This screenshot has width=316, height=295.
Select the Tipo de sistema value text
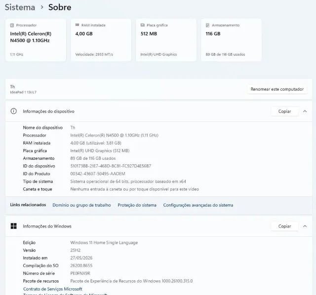tap(128, 182)
